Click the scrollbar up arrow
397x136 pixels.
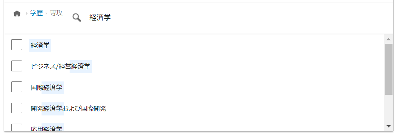click(388, 39)
